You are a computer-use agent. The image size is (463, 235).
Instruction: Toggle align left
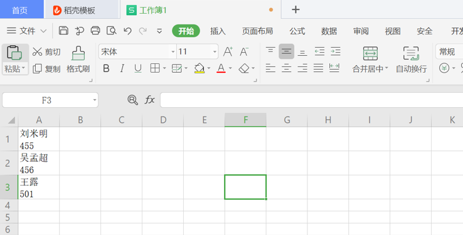pyautogui.click(x=270, y=68)
